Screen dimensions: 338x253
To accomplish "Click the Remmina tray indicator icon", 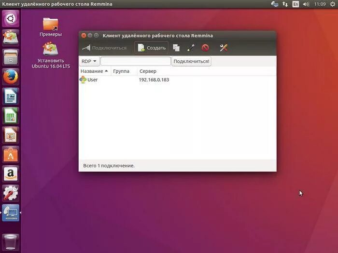I will pyautogui.click(x=274, y=4).
